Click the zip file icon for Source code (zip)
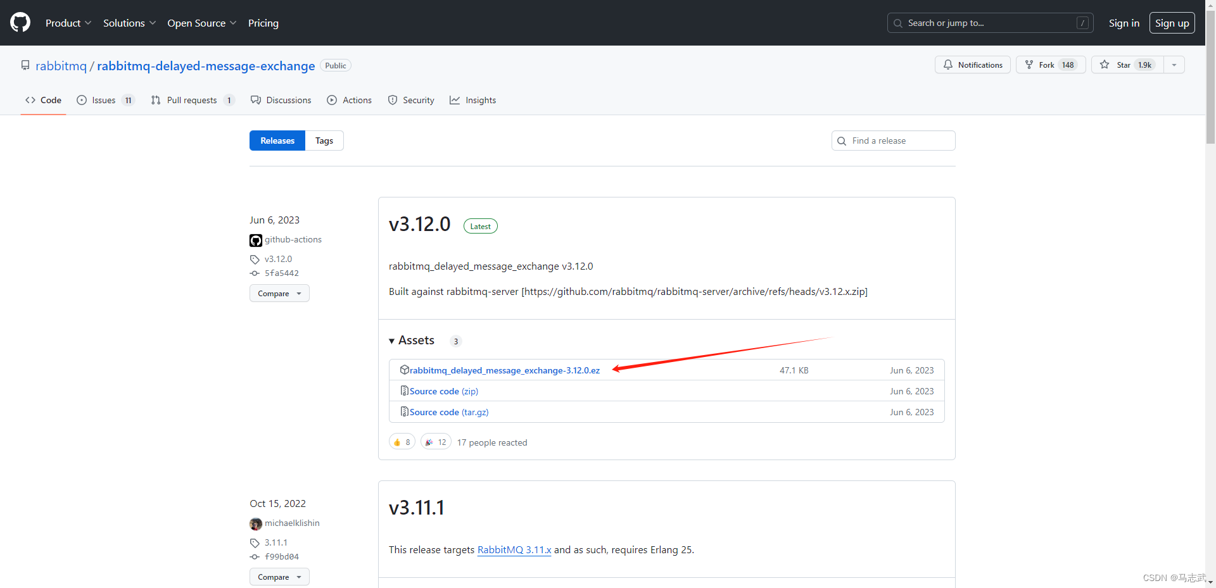 pyautogui.click(x=404, y=391)
